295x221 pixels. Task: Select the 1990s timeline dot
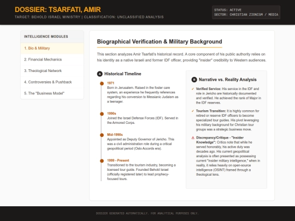tap(102, 114)
